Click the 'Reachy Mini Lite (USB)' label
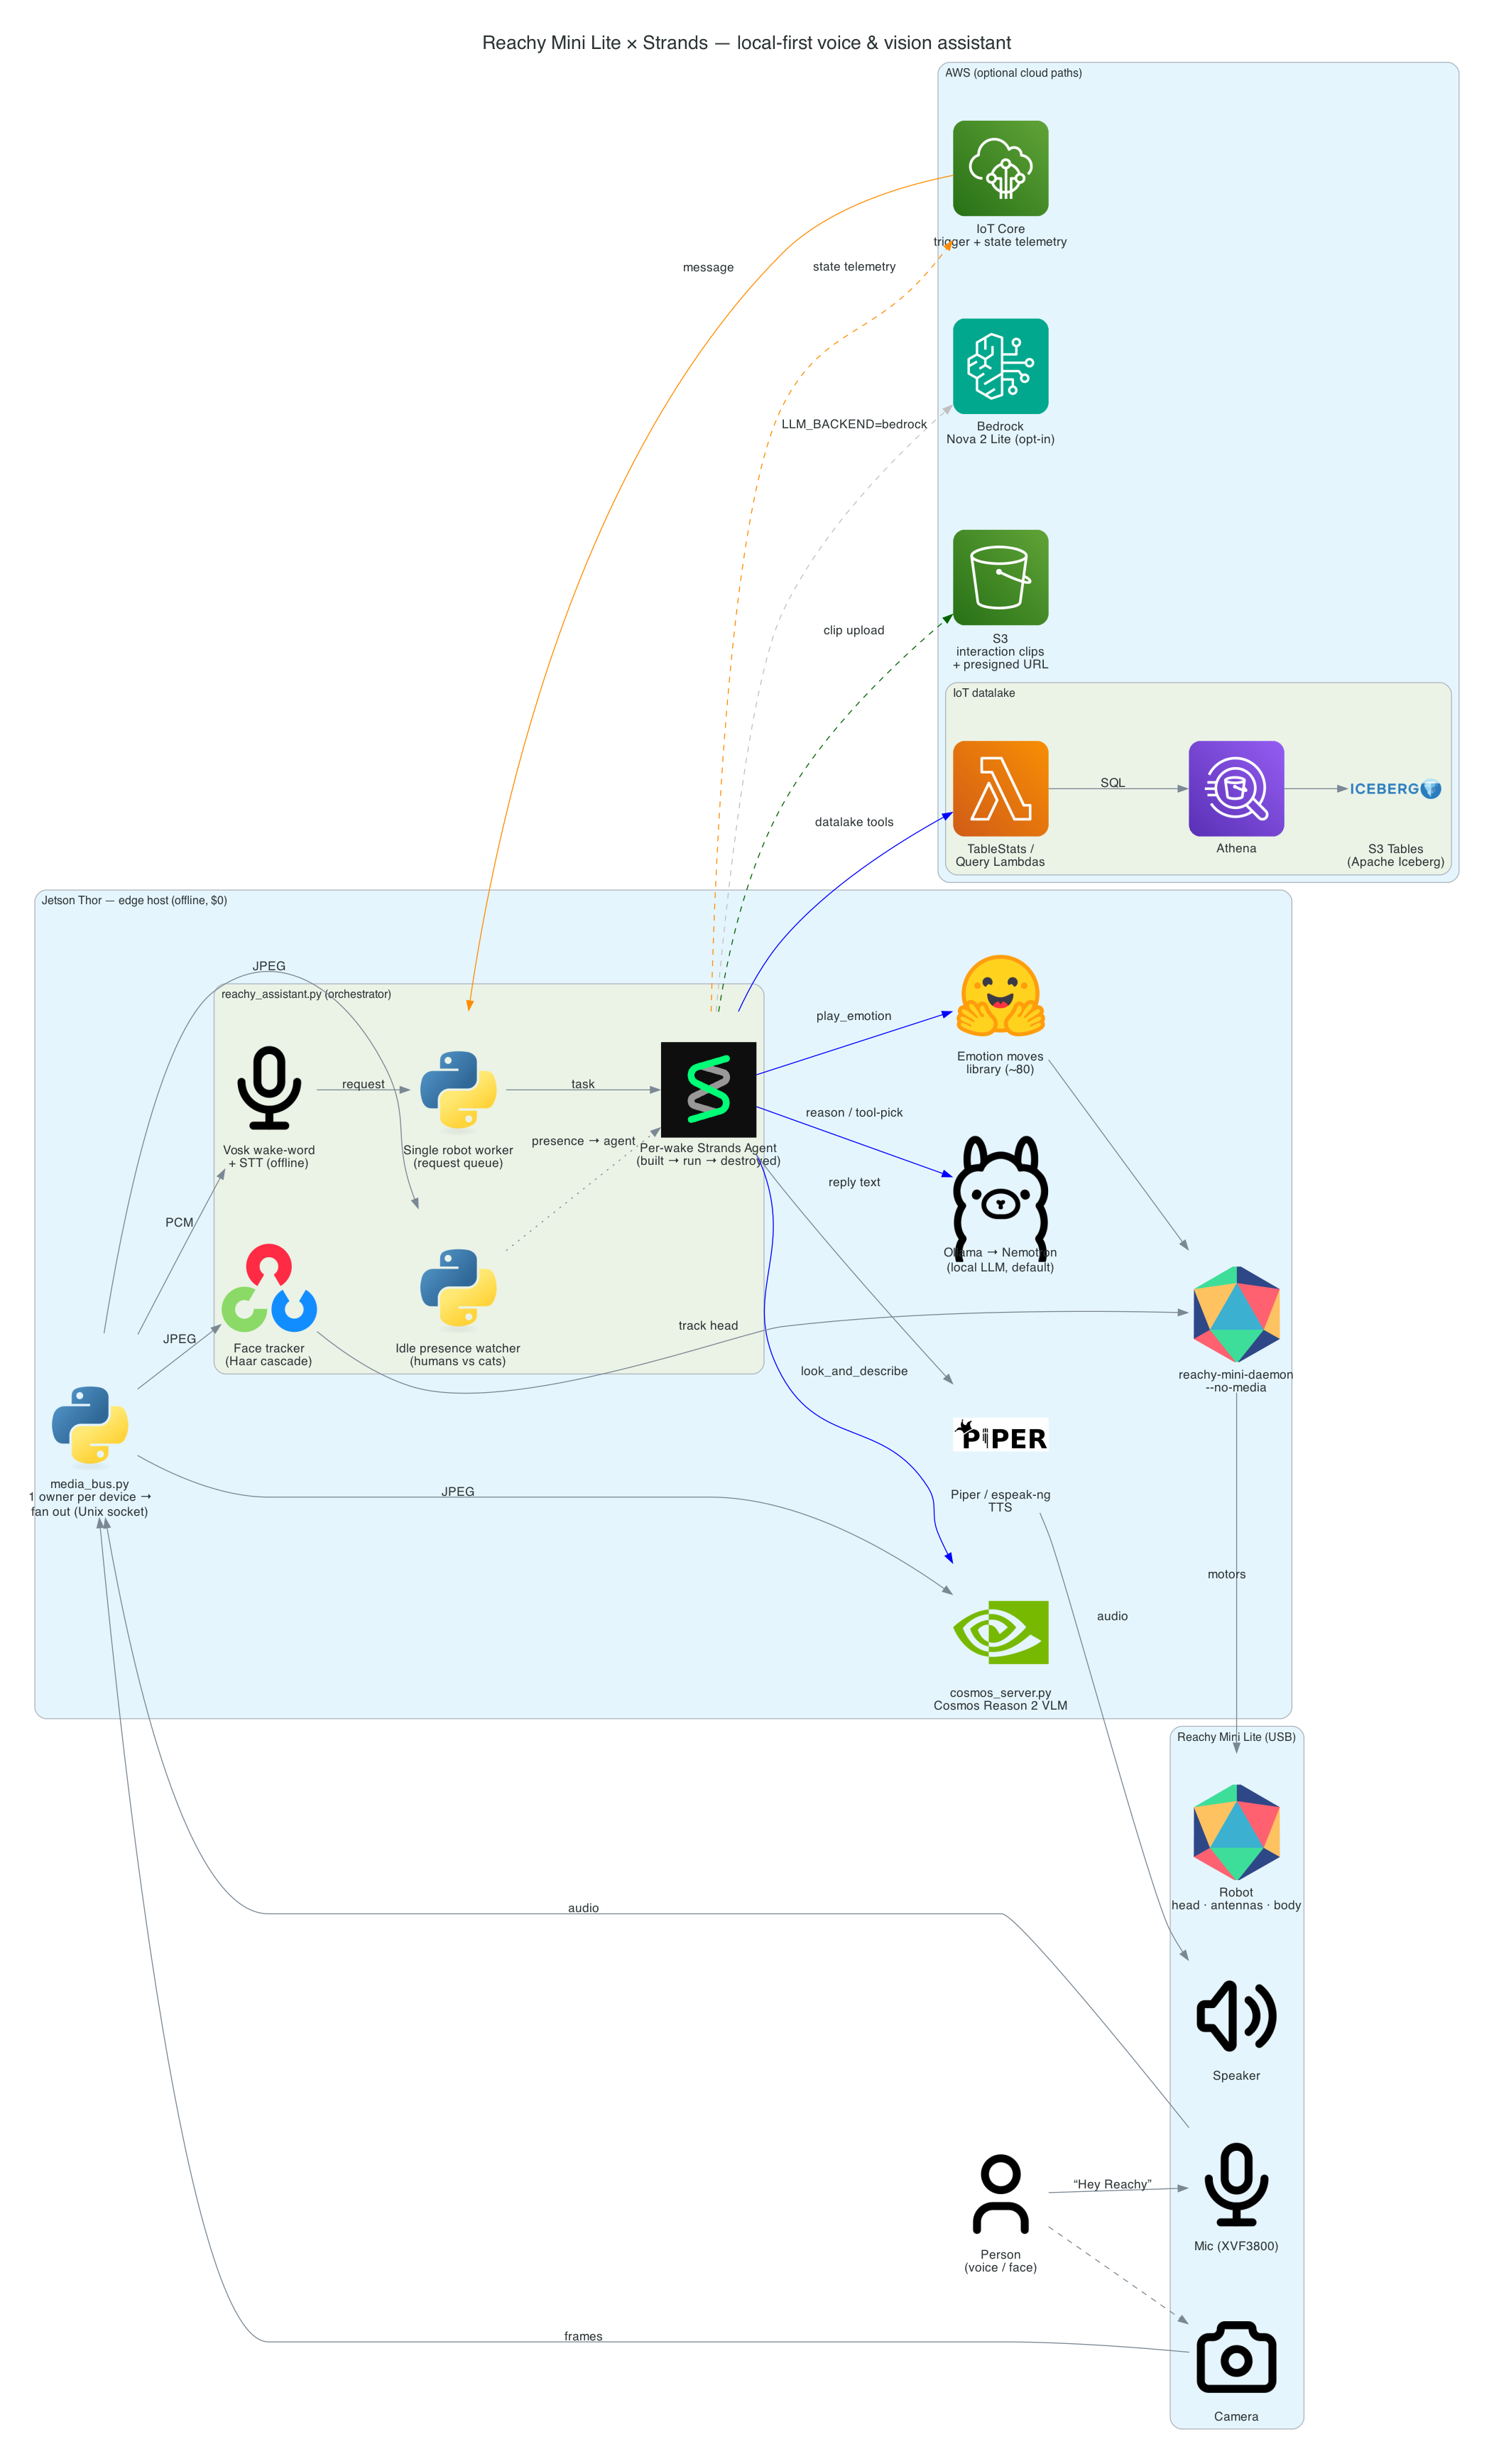 click(x=1236, y=1737)
